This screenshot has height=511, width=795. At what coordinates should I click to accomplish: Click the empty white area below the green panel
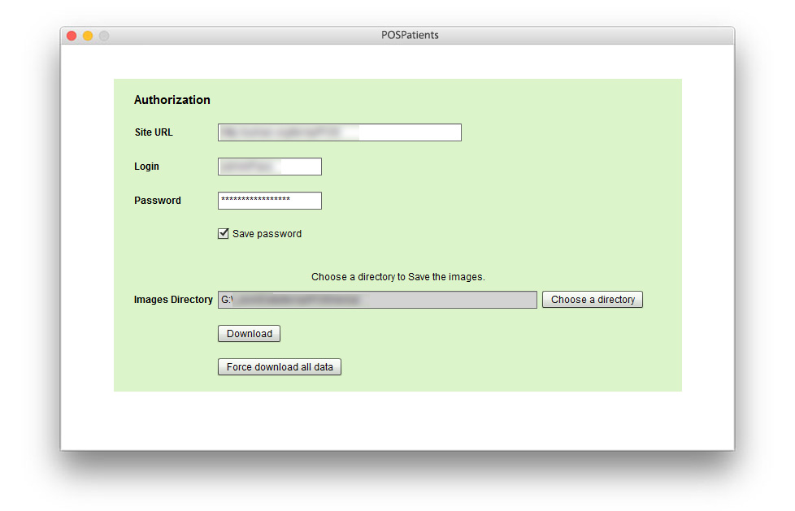click(397, 420)
